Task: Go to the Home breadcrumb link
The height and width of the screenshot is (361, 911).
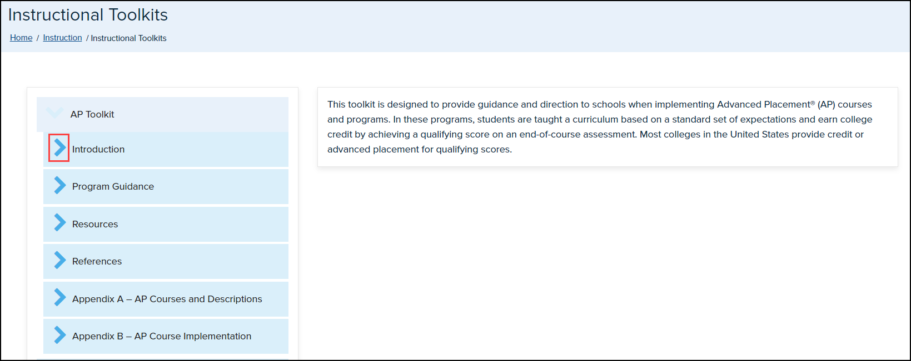Action: (x=21, y=38)
